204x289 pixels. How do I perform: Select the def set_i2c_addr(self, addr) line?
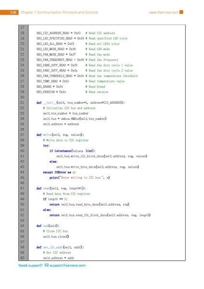(60, 247)
